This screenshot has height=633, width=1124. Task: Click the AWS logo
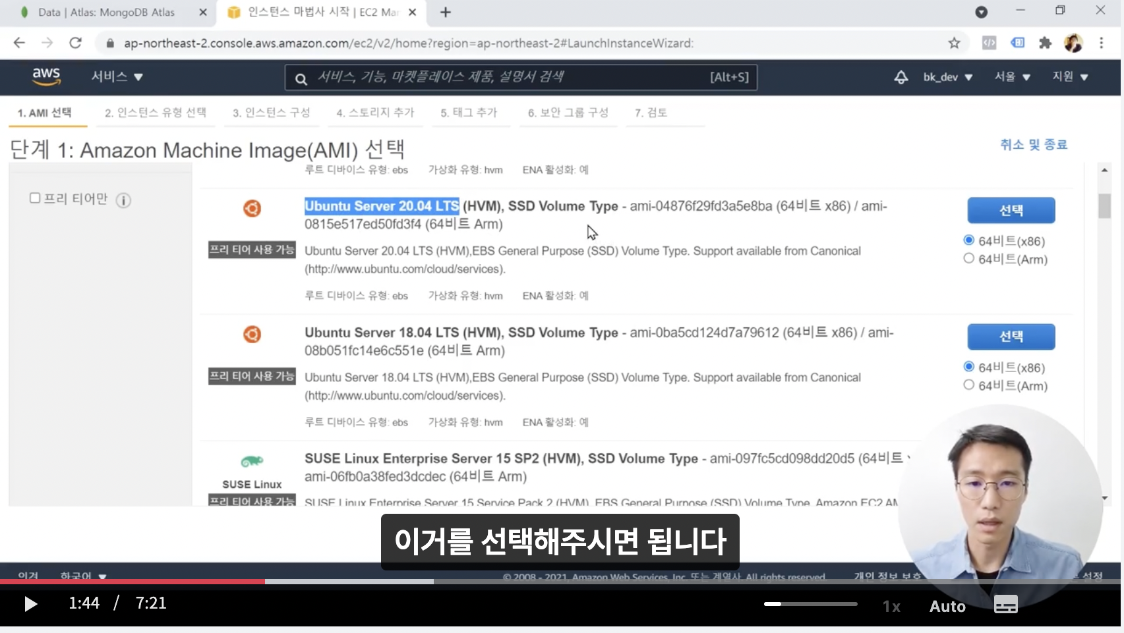pos(46,76)
